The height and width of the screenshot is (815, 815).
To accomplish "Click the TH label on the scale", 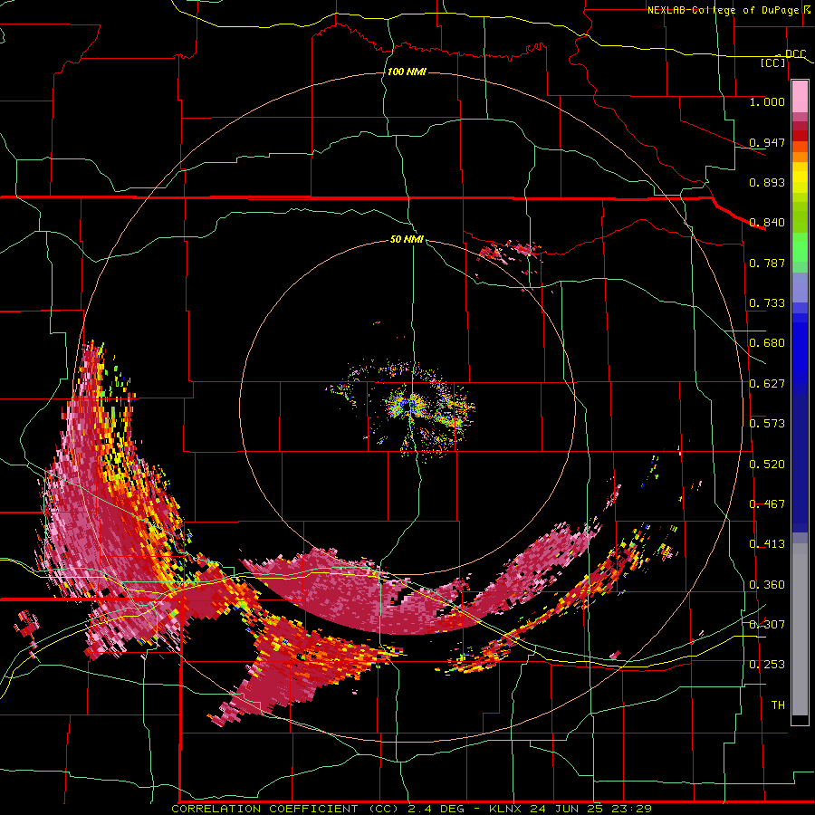I will (x=778, y=705).
